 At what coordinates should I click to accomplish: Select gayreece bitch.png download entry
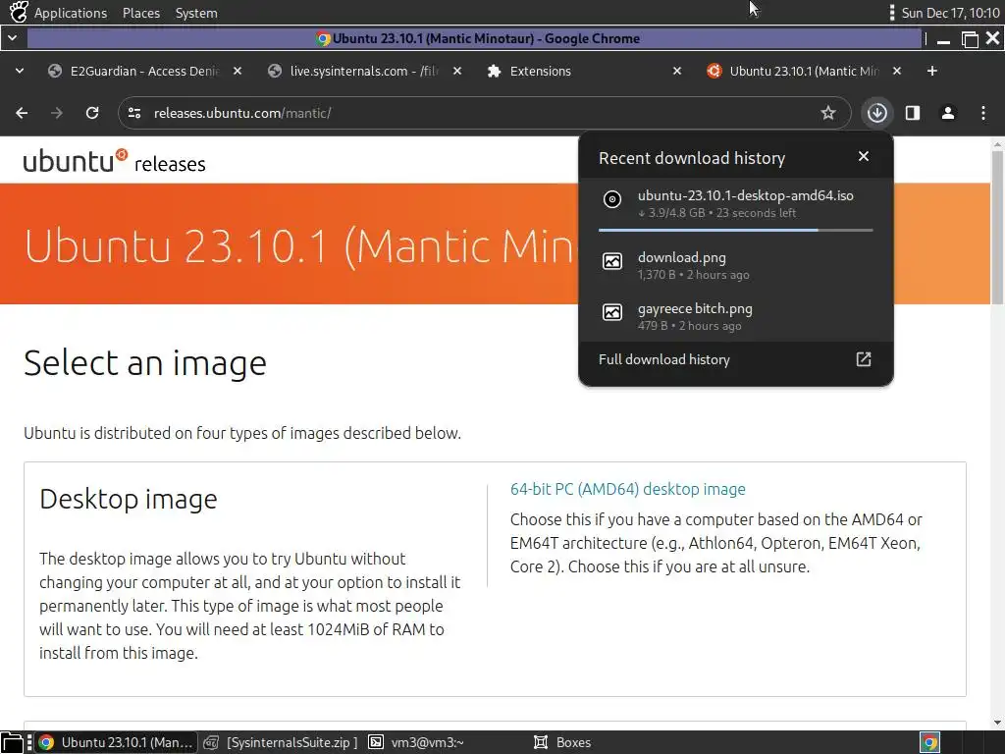coord(735,317)
